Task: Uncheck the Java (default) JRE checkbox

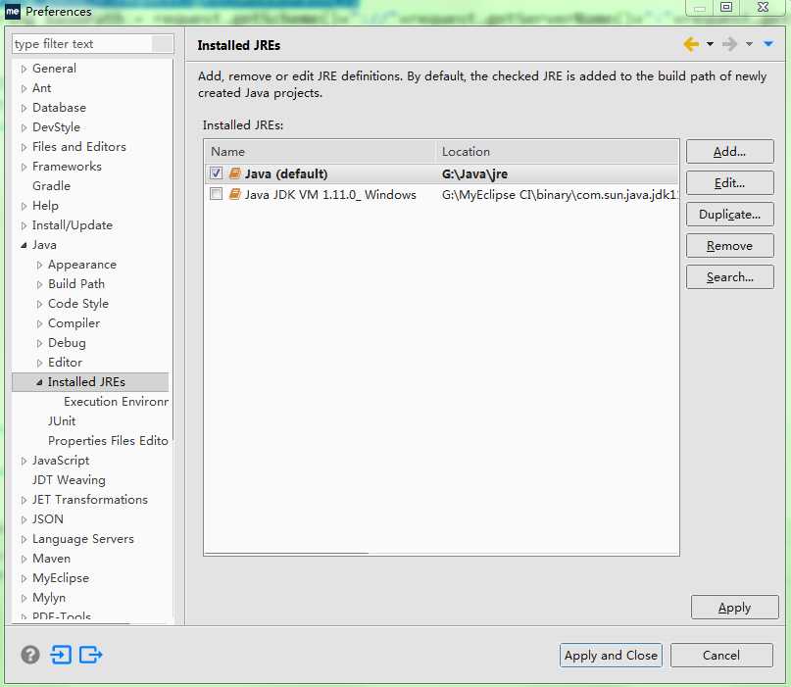Action: [216, 173]
